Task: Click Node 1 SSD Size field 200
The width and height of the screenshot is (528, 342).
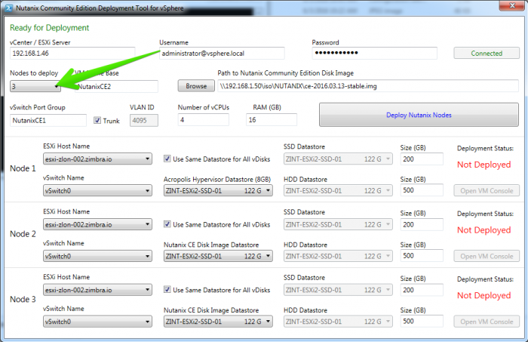Action: tap(422, 159)
